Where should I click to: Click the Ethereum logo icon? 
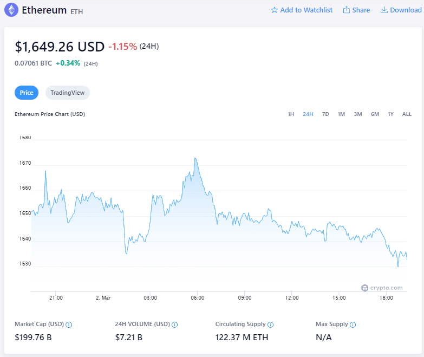click(x=11, y=10)
